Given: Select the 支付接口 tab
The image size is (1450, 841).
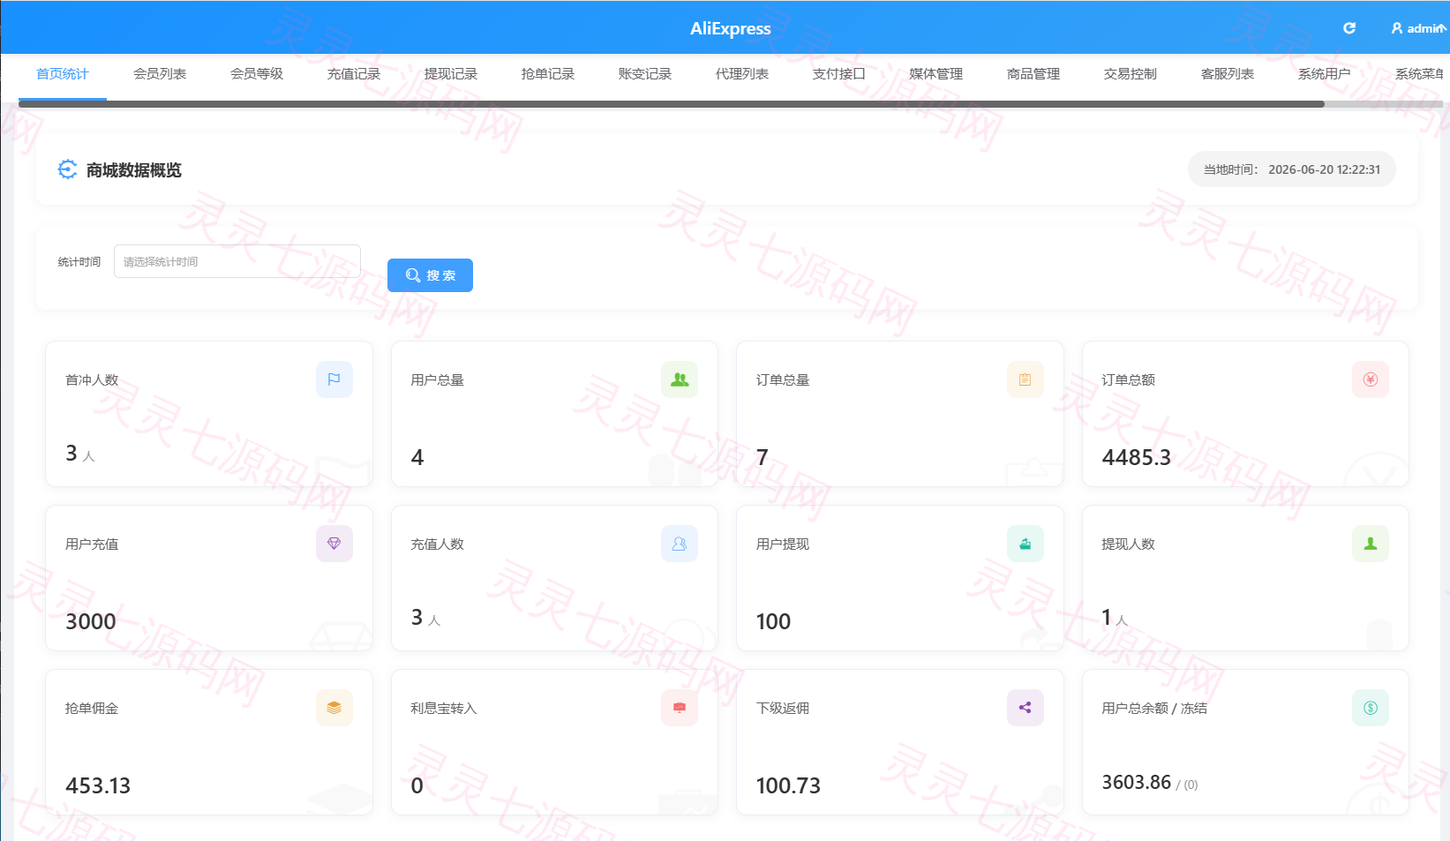Looking at the screenshot, I should coord(839,74).
